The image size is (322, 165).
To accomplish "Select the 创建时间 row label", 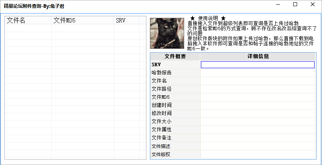I will tap(175, 105).
